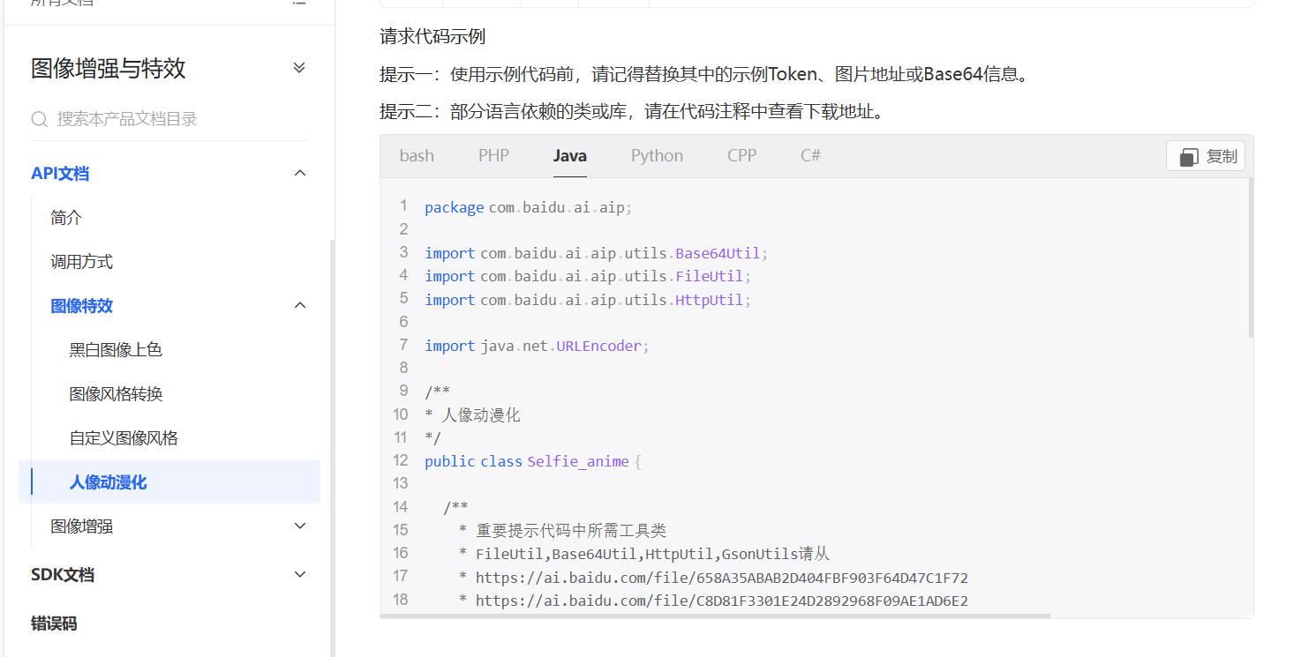Show the CPP code sample tab
This screenshot has height=657, width=1294.
click(x=741, y=155)
